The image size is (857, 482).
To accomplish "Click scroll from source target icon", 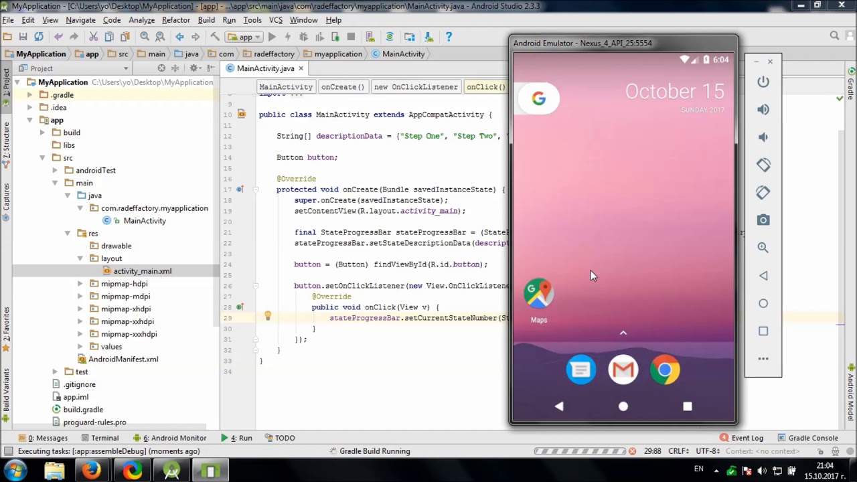I will coord(161,68).
